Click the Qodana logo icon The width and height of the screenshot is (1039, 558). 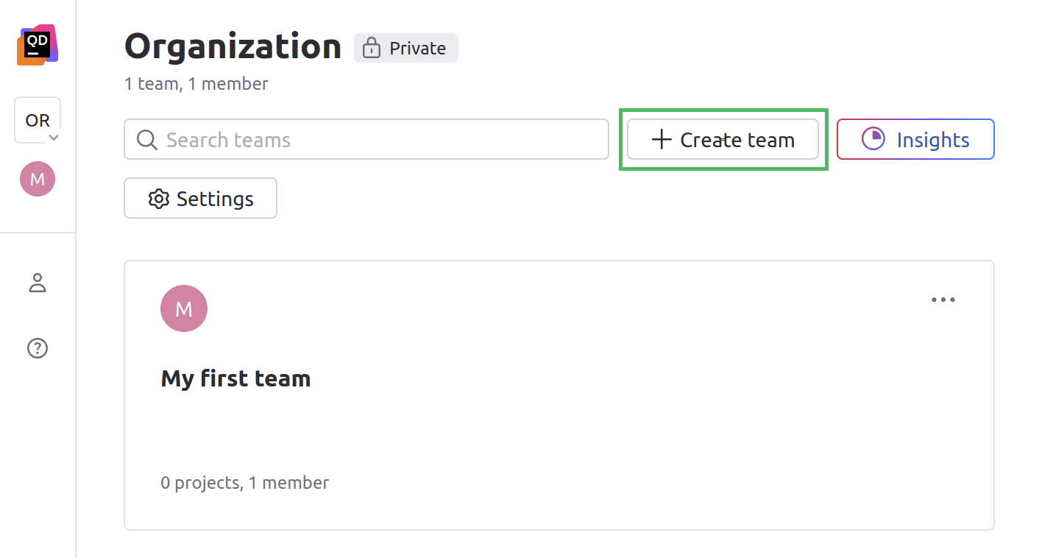click(38, 44)
